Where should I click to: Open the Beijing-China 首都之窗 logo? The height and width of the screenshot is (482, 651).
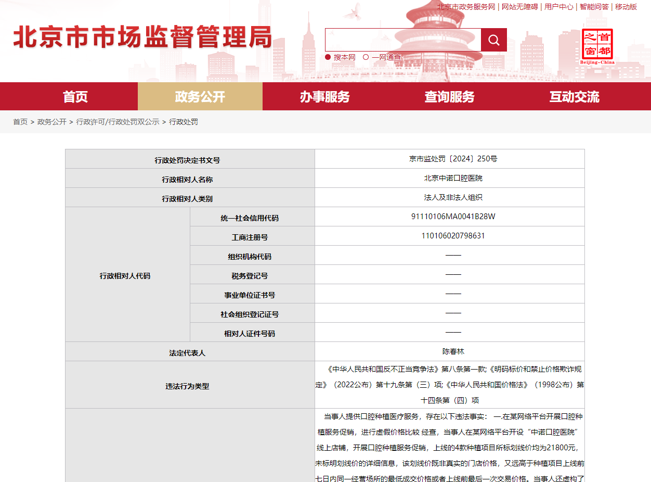(597, 47)
